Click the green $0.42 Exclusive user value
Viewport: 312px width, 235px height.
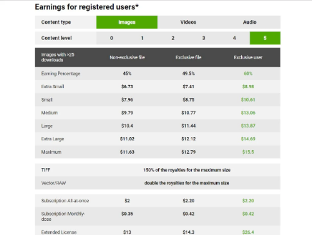click(248, 214)
